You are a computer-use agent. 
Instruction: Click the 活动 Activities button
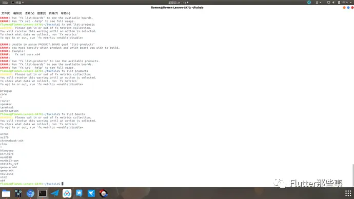point(5,3)
